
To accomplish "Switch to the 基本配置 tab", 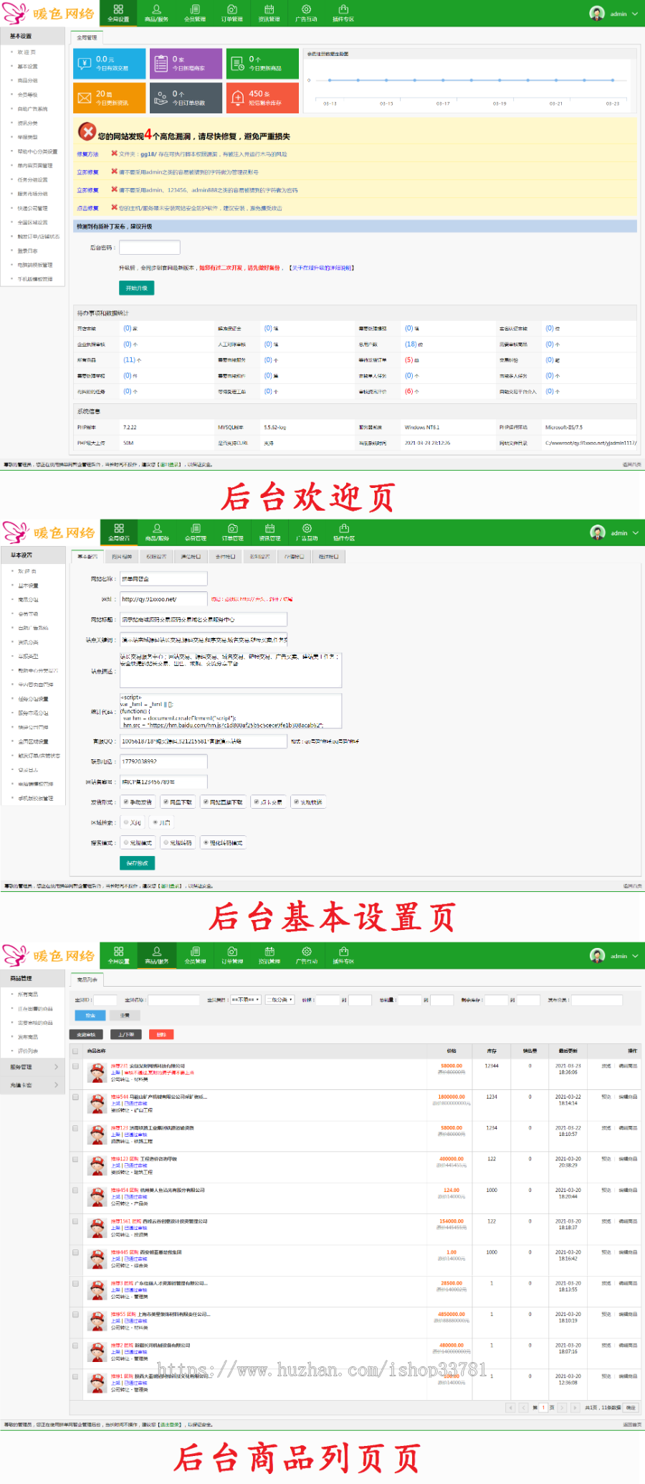I will coord(87,556).
